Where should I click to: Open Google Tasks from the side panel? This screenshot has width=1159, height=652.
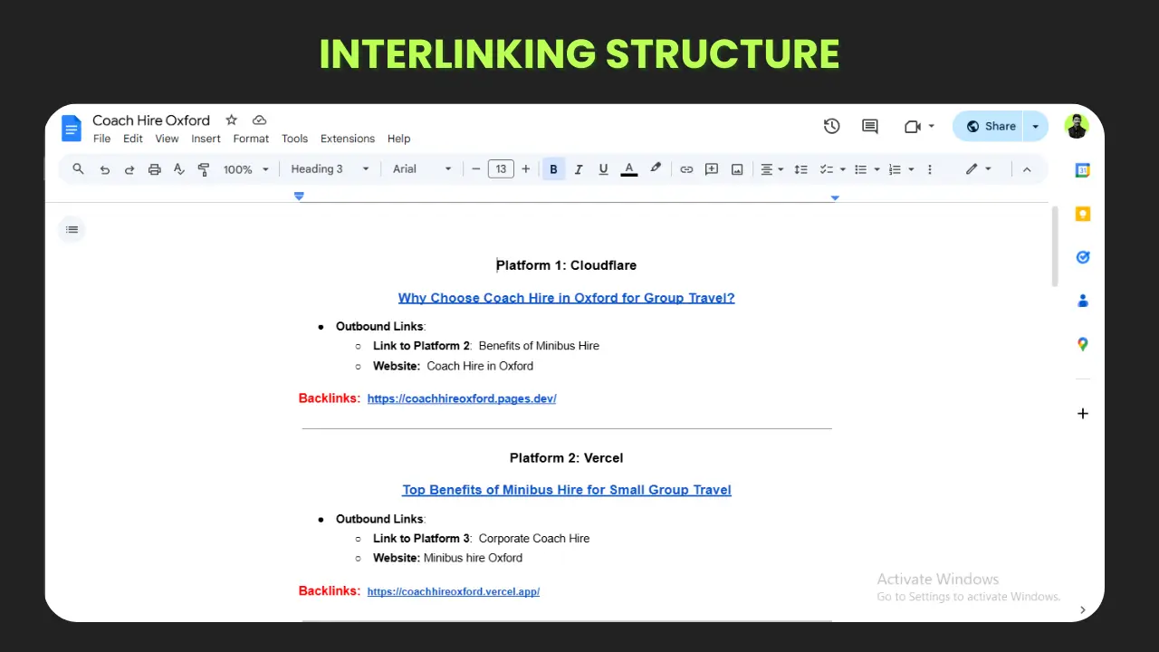tap(1083, 257)
